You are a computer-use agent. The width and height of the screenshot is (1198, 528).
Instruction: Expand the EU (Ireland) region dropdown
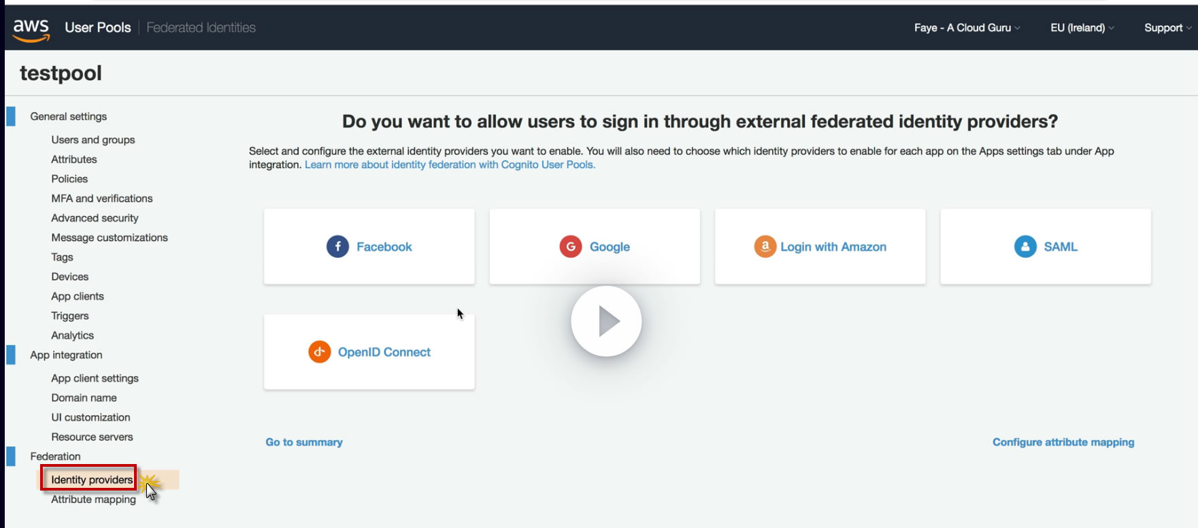[1082, 28]
